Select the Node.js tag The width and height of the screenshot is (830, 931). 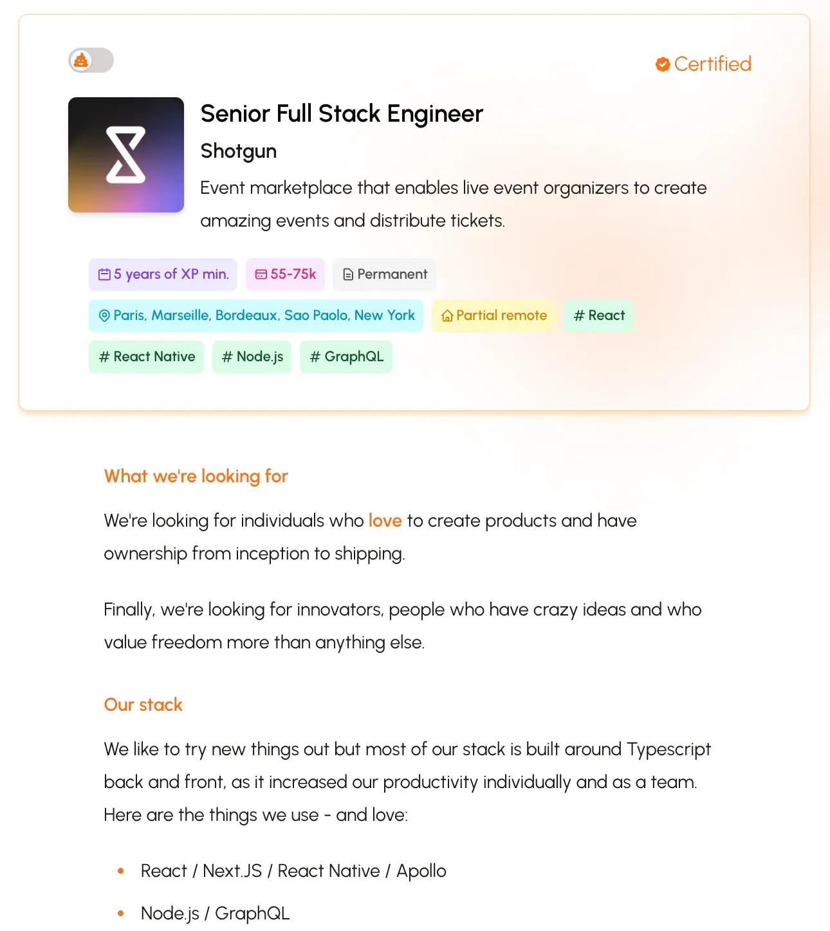click(x=252, y=357)
